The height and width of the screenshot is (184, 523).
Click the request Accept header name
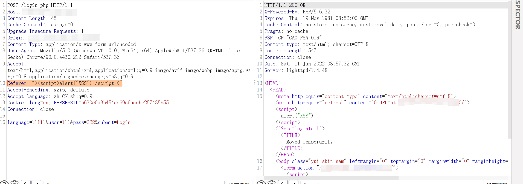coord(17,64)
